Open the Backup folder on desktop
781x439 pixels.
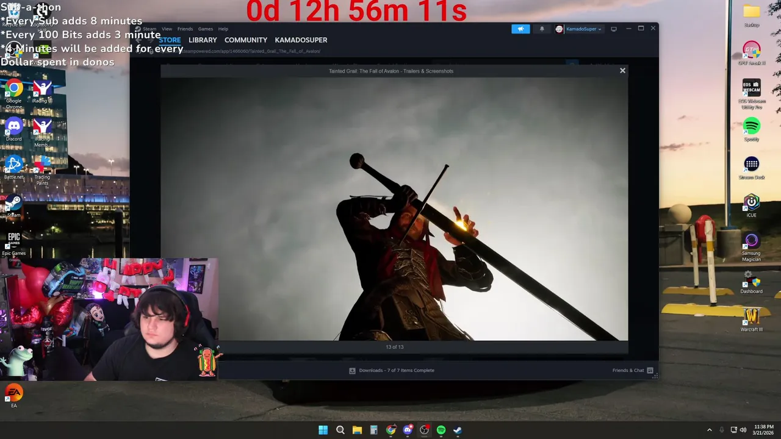coord(751,16)
